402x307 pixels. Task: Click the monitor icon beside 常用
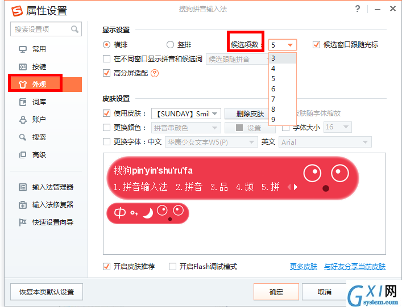click(x=23, y=49)
